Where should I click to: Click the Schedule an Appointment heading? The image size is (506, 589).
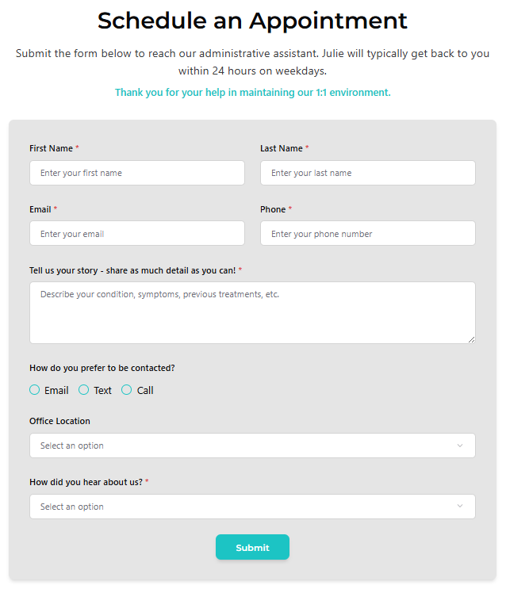point(252,21)
